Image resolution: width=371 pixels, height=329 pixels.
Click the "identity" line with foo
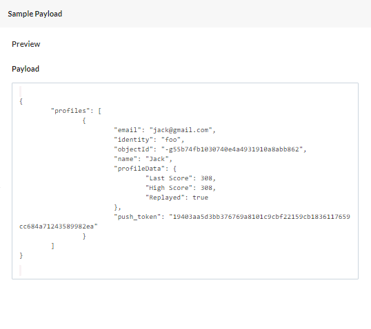(x=149, y=140)
